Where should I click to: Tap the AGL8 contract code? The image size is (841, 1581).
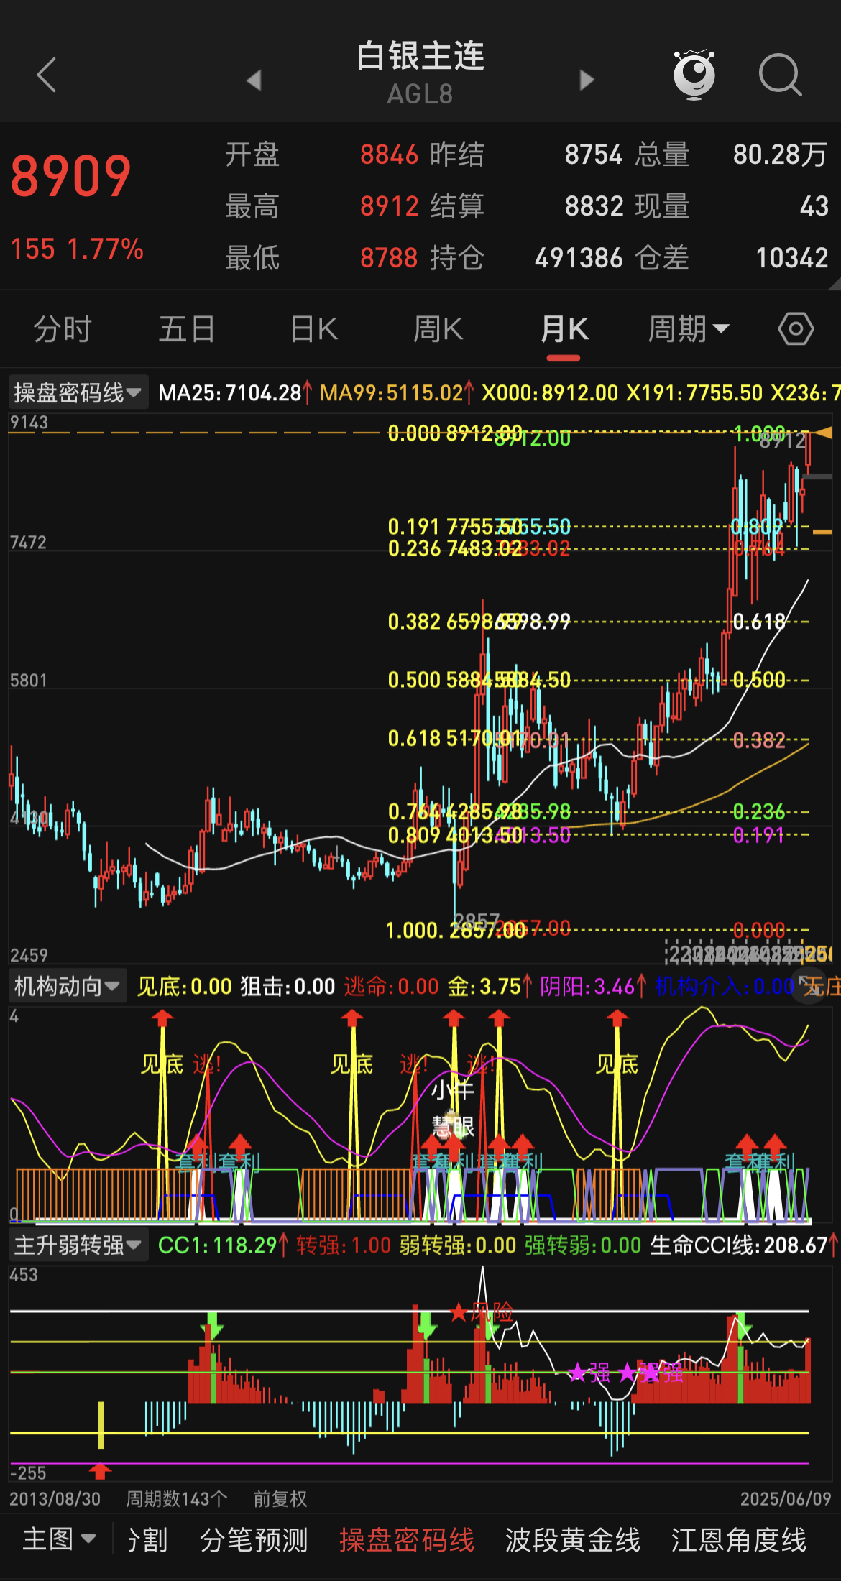420,94
